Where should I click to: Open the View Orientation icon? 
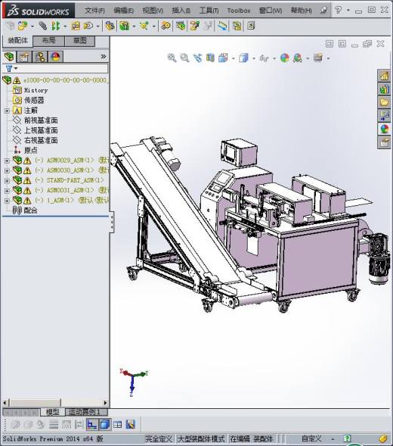point(223,58)
